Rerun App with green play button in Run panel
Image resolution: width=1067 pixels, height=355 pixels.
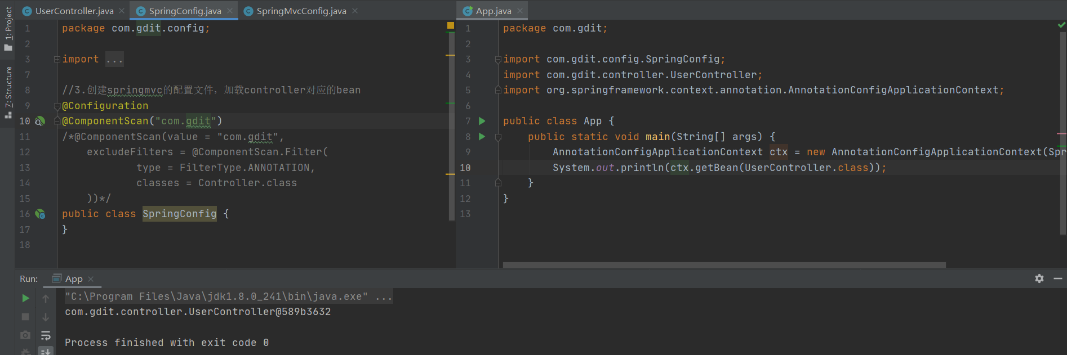click(x=25, y=298)
